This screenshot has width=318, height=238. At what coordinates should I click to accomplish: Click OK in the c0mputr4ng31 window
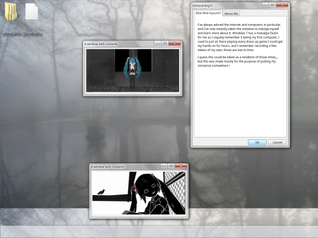point(257,142)
